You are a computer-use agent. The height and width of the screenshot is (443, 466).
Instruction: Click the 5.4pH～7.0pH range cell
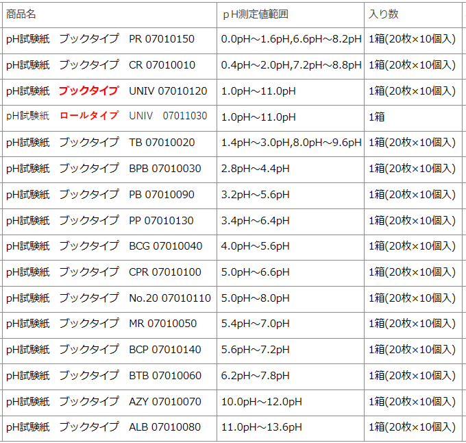coord(255,324)
